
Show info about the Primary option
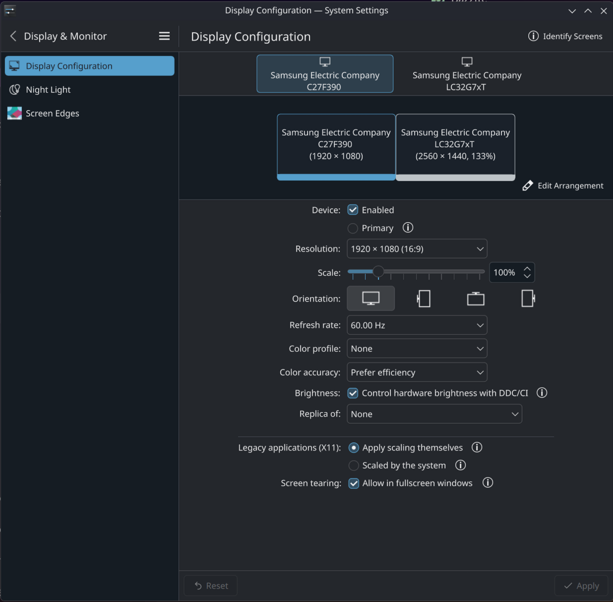coord(408,228)
